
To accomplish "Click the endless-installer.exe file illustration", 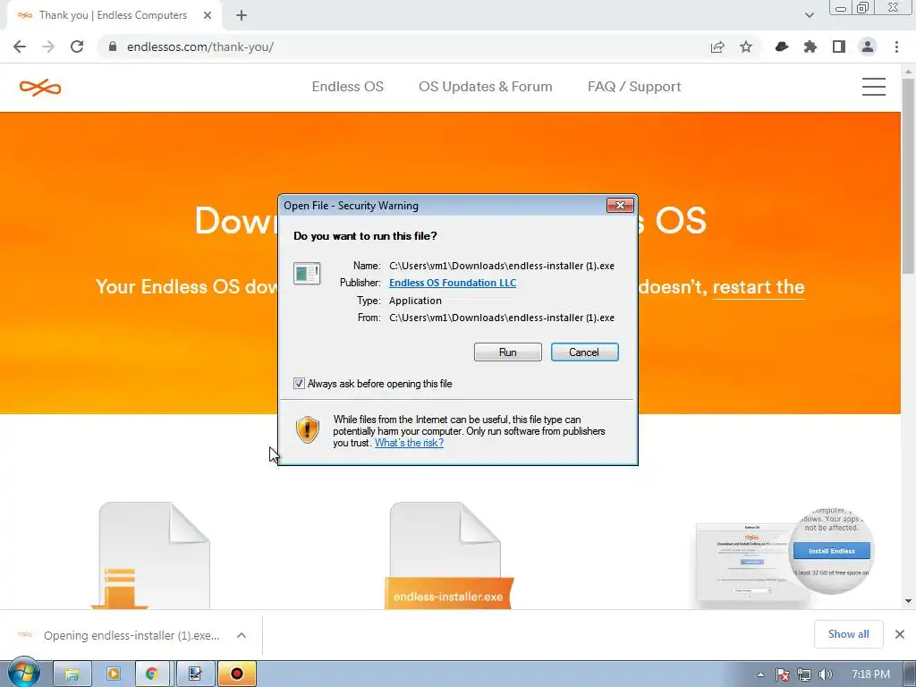I will pyautogui.click(x=447, y=556).
